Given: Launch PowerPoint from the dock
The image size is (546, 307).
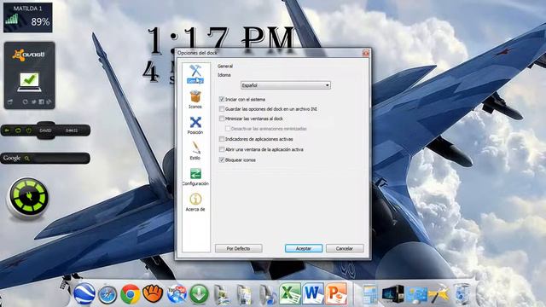Looking at the screenshot, I should tap(336, 293).
